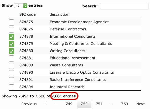The width and height of the screenshot is (150, 109).
Task: Select Lasers & Electro Optics Consultants checkbox
Action: (12, 73)
